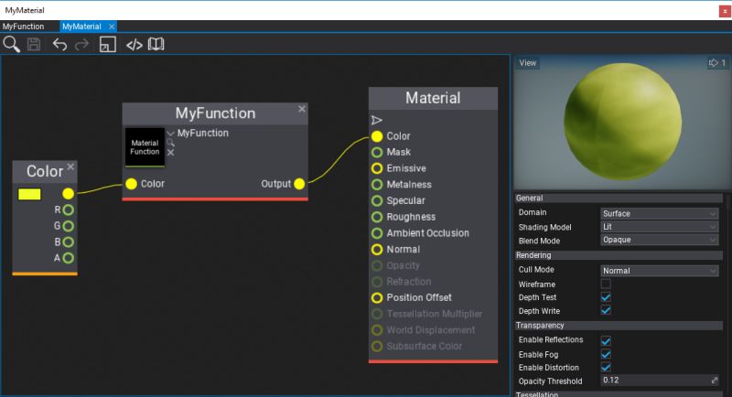
Task: Expand the Tessellation section header
Action: click(x=619, y=394)
